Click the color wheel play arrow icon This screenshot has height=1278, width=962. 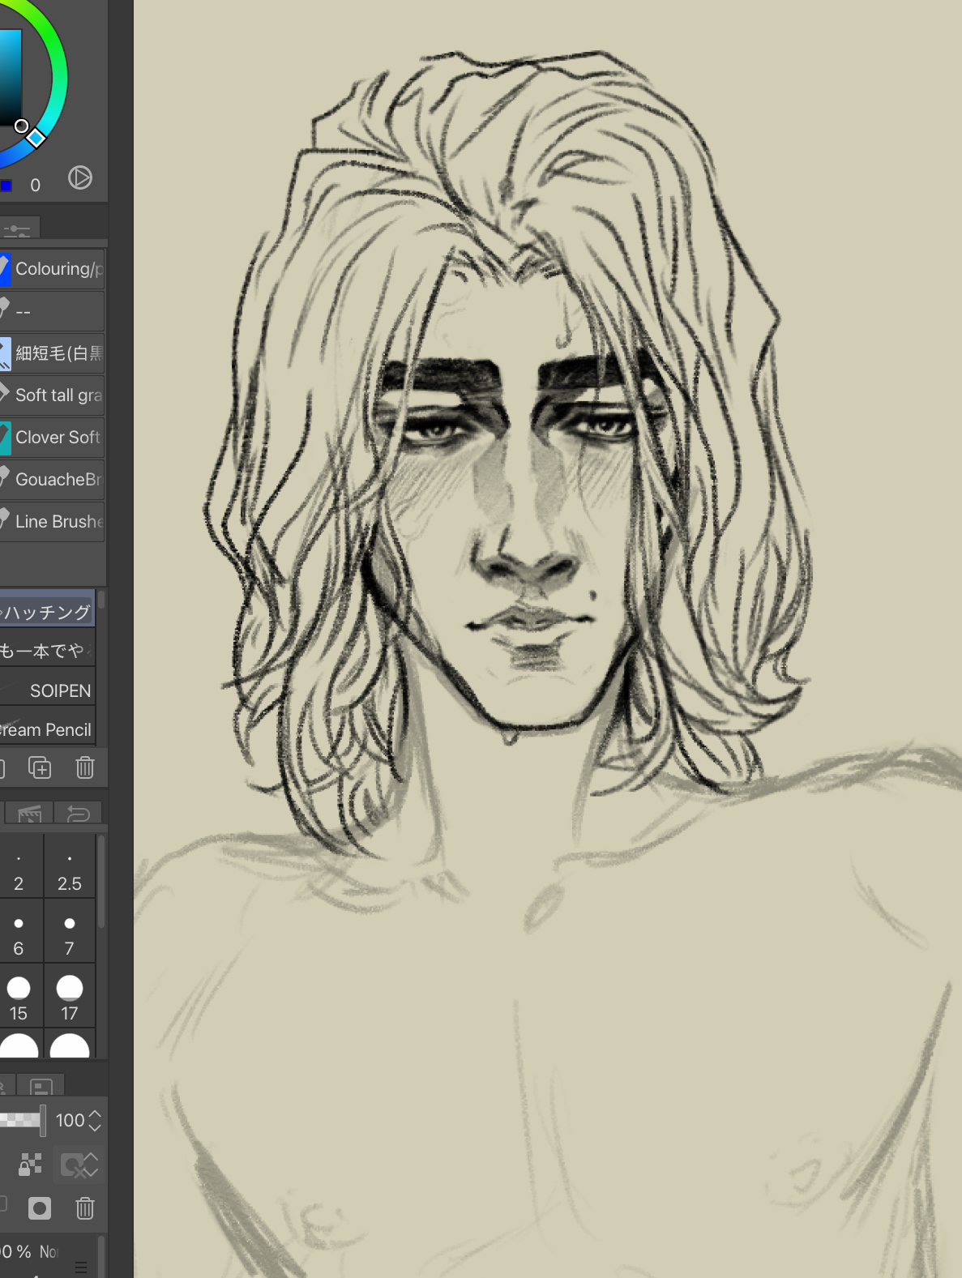[79, 177]
